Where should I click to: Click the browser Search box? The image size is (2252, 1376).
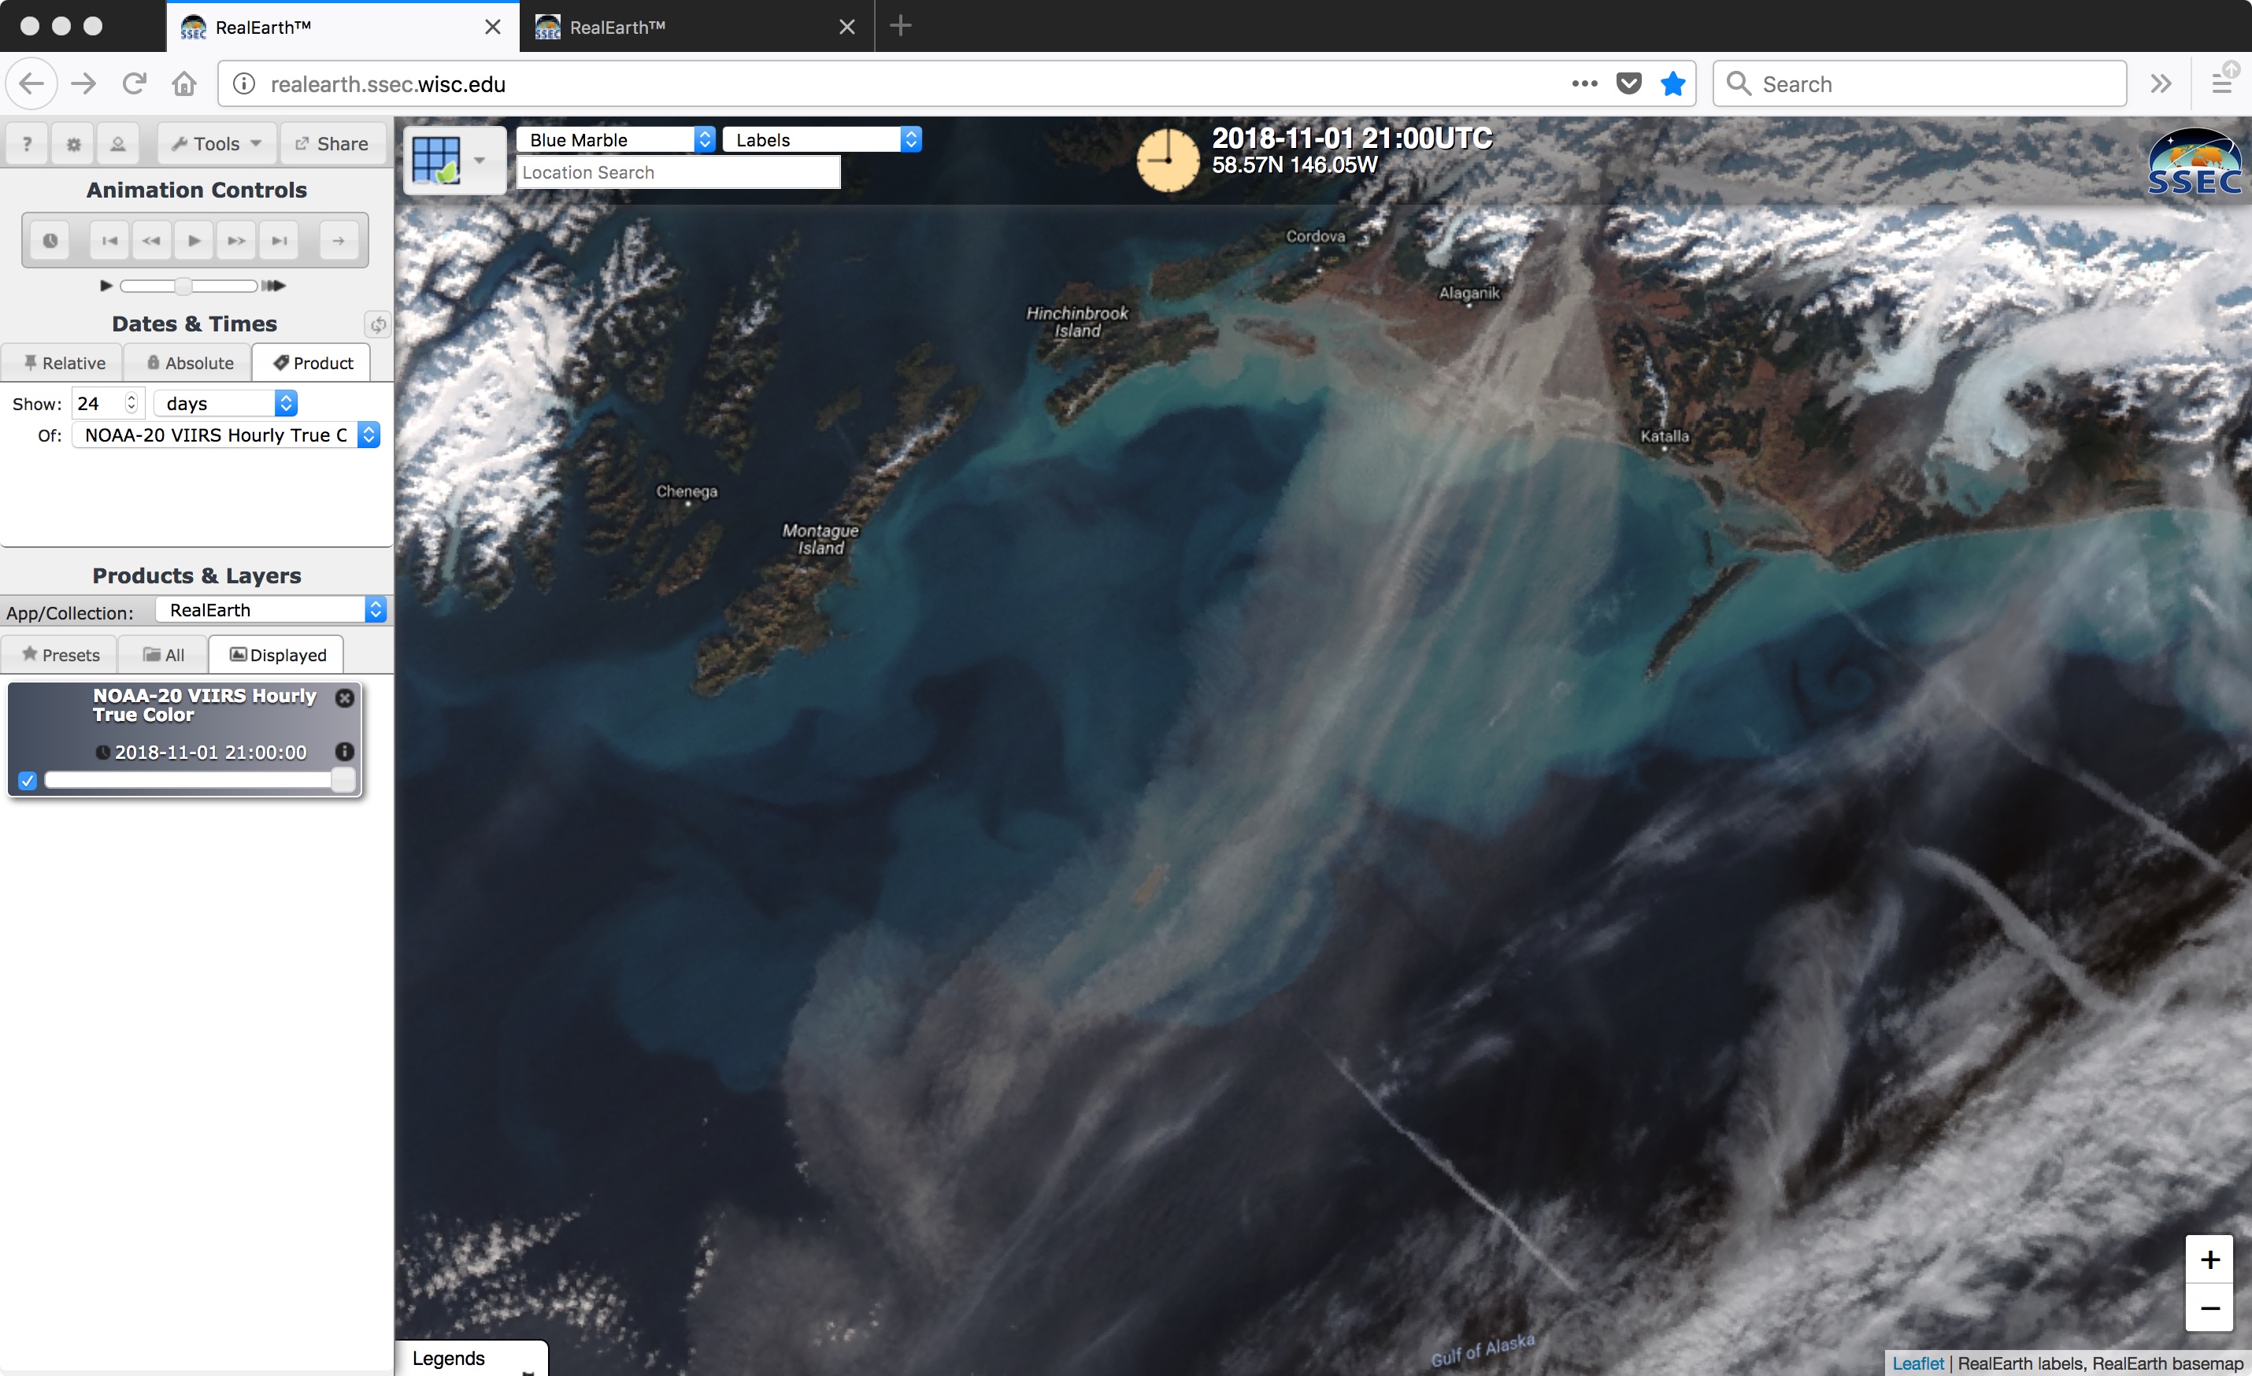(x=1920, y=84)
